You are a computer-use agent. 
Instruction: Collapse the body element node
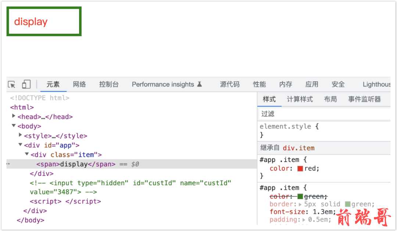click(x=14, y=125)
